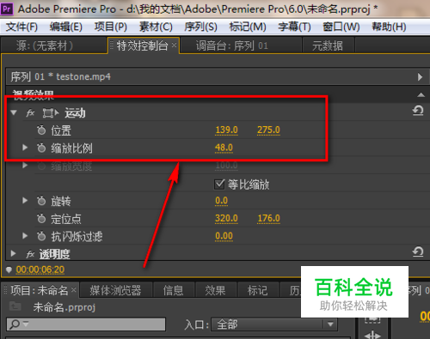
Task: Expand the 旋转 property
Action: (x=25, y=201)
